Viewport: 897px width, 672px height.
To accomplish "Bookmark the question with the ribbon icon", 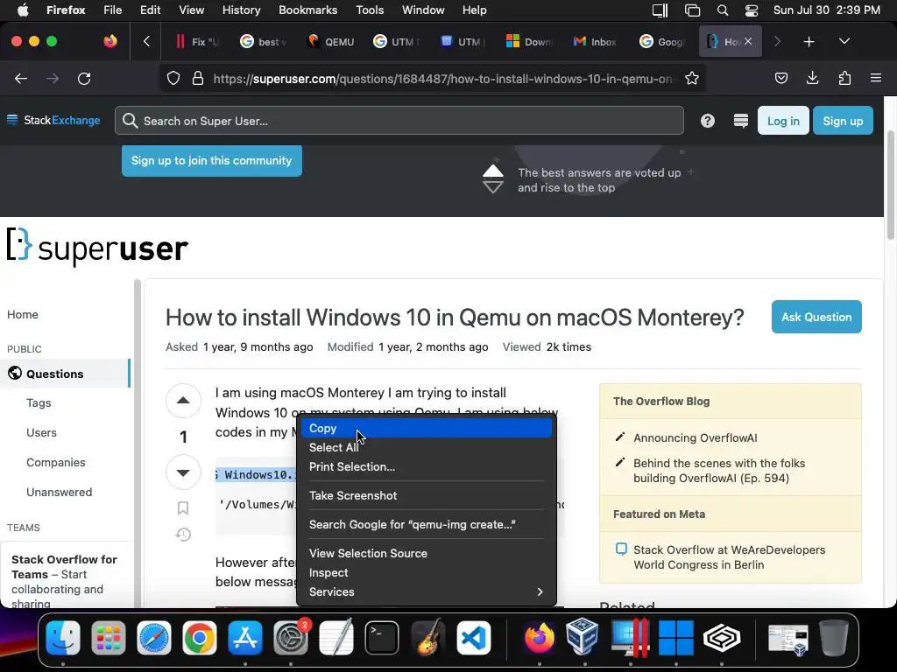I will coord(183,508).
